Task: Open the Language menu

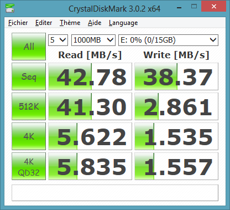Action: coord(123,23)
